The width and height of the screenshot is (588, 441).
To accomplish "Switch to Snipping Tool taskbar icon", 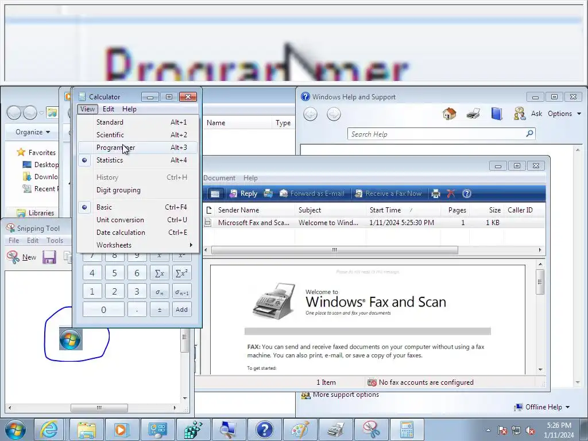I will (x=371, y=430).
